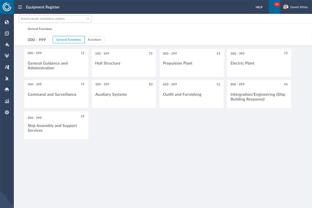Click the search vessel, machinery, makers field
This screenshot has width=312, height=208.
[53, 19]
